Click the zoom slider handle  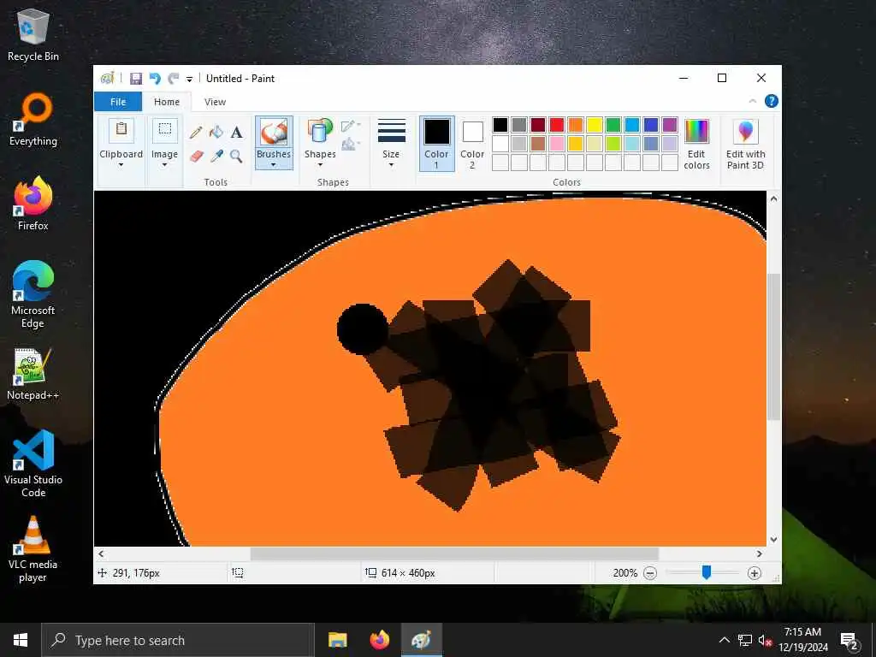pyautogui.click(x=706, y=572)
